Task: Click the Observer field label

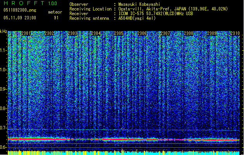Action: (x=79, y=4)
